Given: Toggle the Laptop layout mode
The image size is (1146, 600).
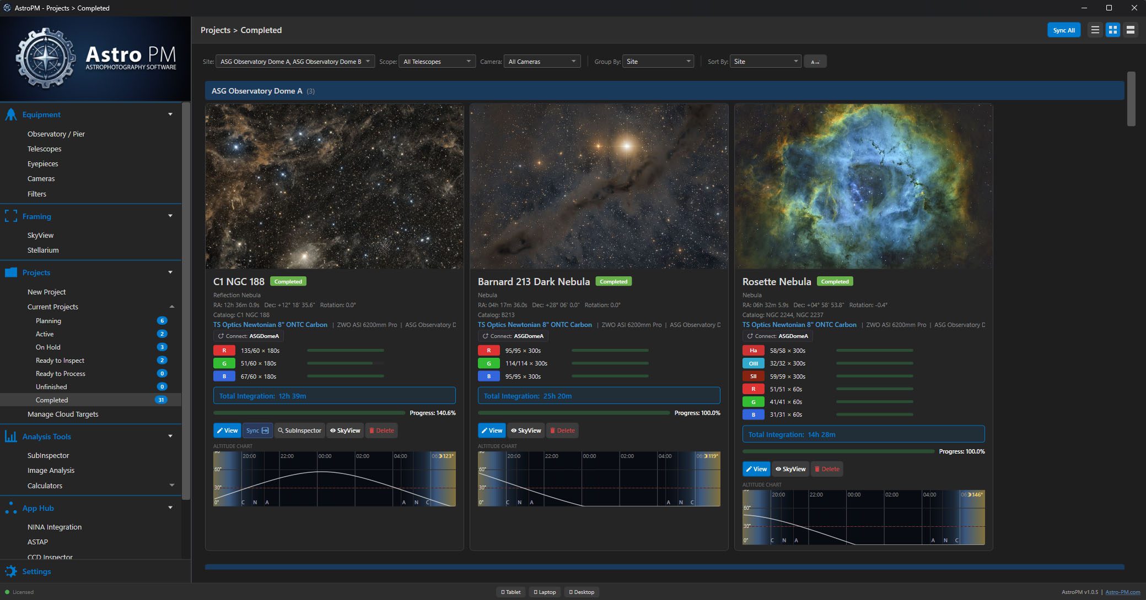Looking at the screenshot, I should [x=545, y=592].
